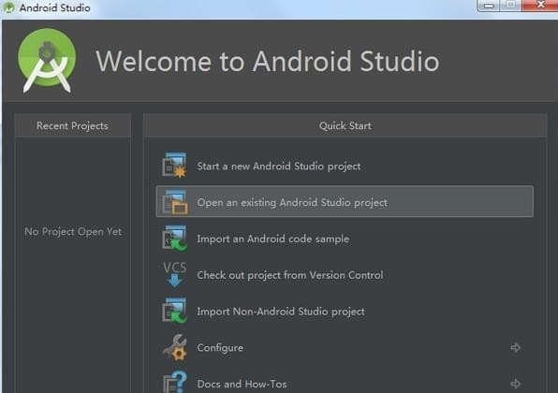
Task: Click the VCS checkout arrow icon
Action: 174,274
